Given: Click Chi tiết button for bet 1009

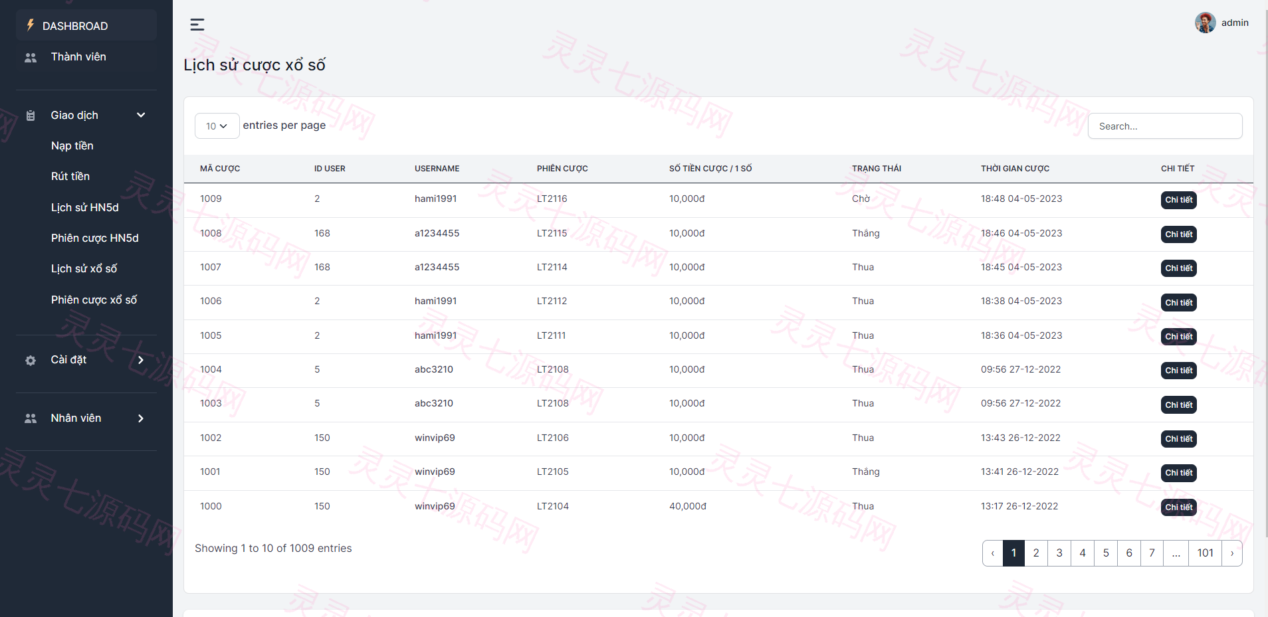Looking at the screenshot, I should (x=1178, y=200).
